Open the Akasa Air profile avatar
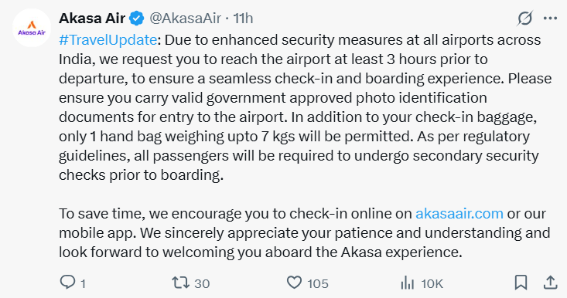The width and height of the screenshot is (567, 298). (32, 28)
